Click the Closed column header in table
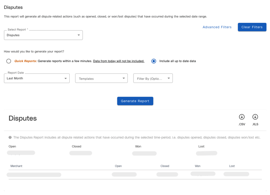 tap(165, 166)
